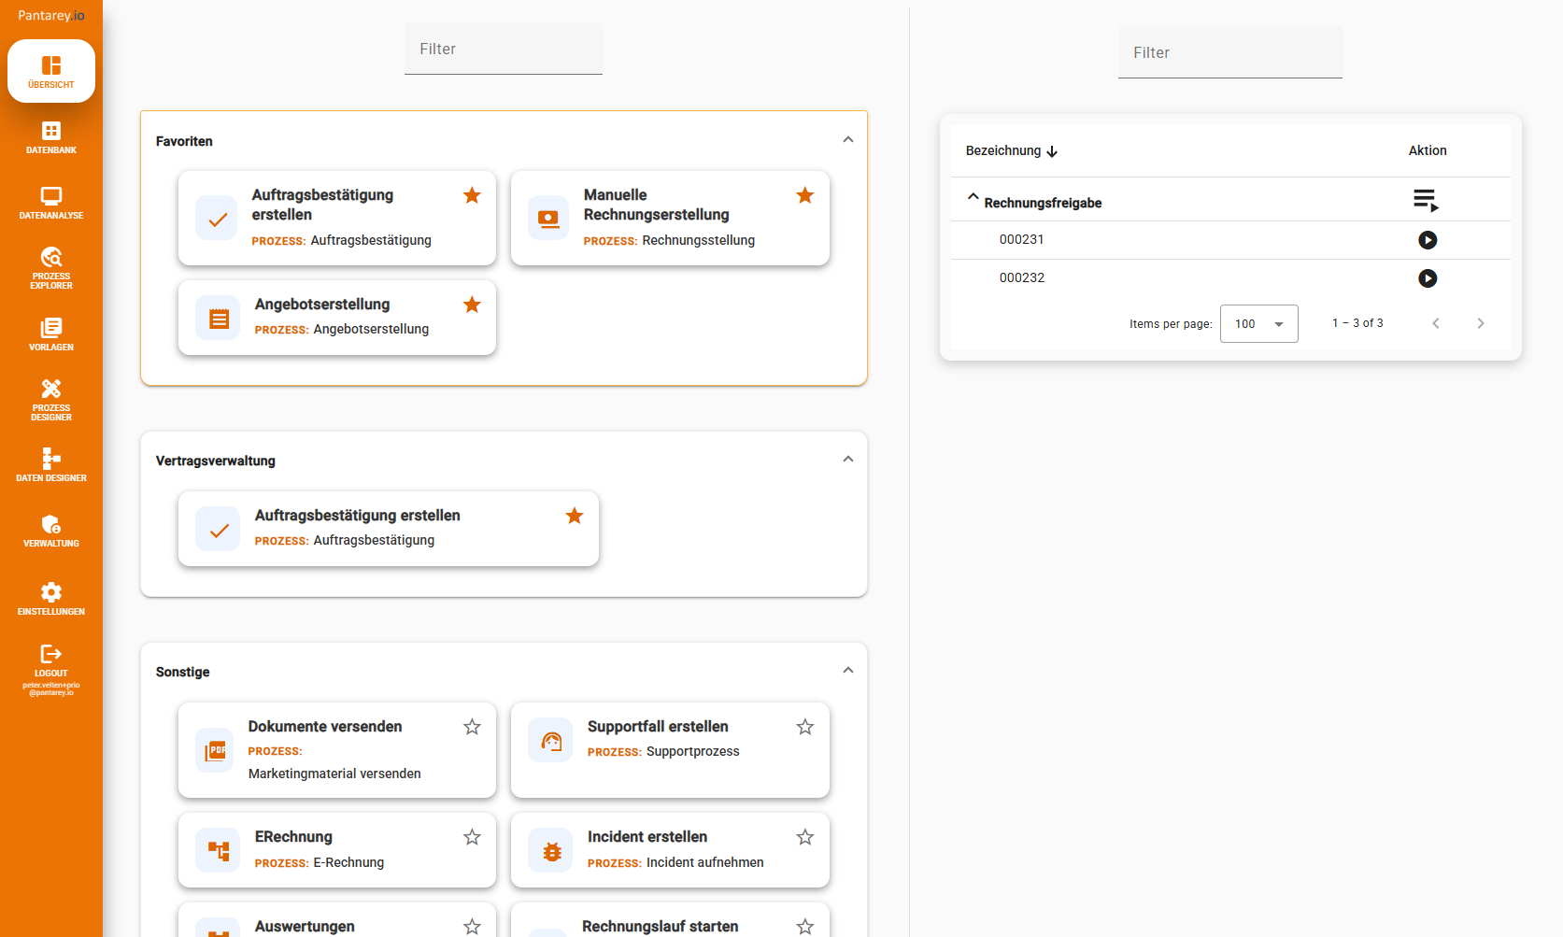
Task: Select the Übersicht navigation item
Action: point(51,71)
